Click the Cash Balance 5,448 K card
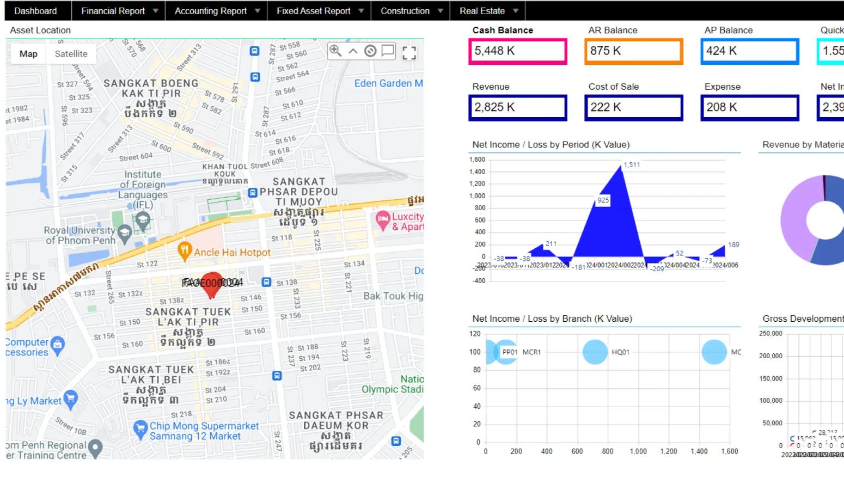The height and width of the screenshot is (478, 844). 518,51
